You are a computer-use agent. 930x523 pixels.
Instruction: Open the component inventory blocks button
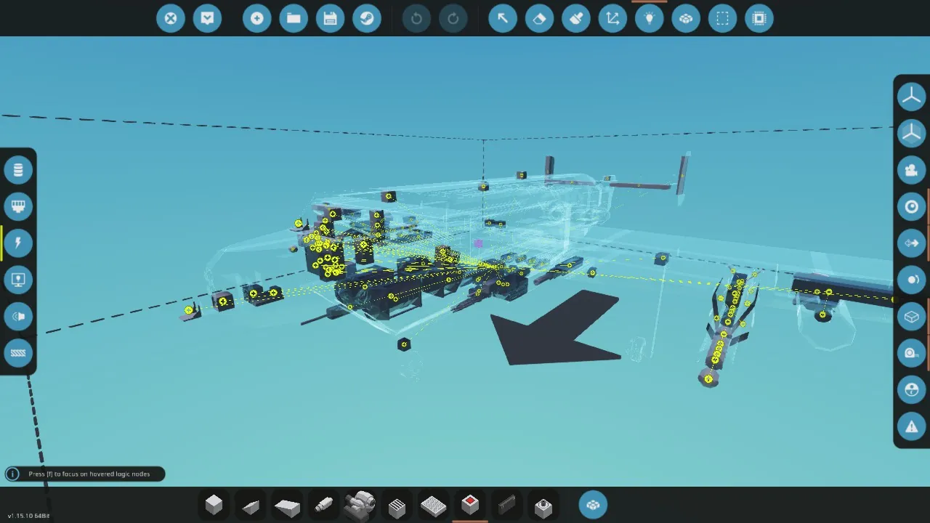pos(593,505)
